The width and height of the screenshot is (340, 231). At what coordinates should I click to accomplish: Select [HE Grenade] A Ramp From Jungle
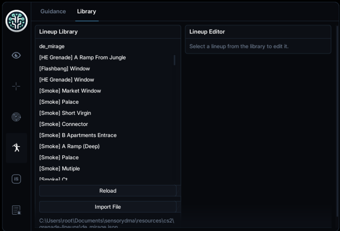pyautogui.click(x=82, y=57)
